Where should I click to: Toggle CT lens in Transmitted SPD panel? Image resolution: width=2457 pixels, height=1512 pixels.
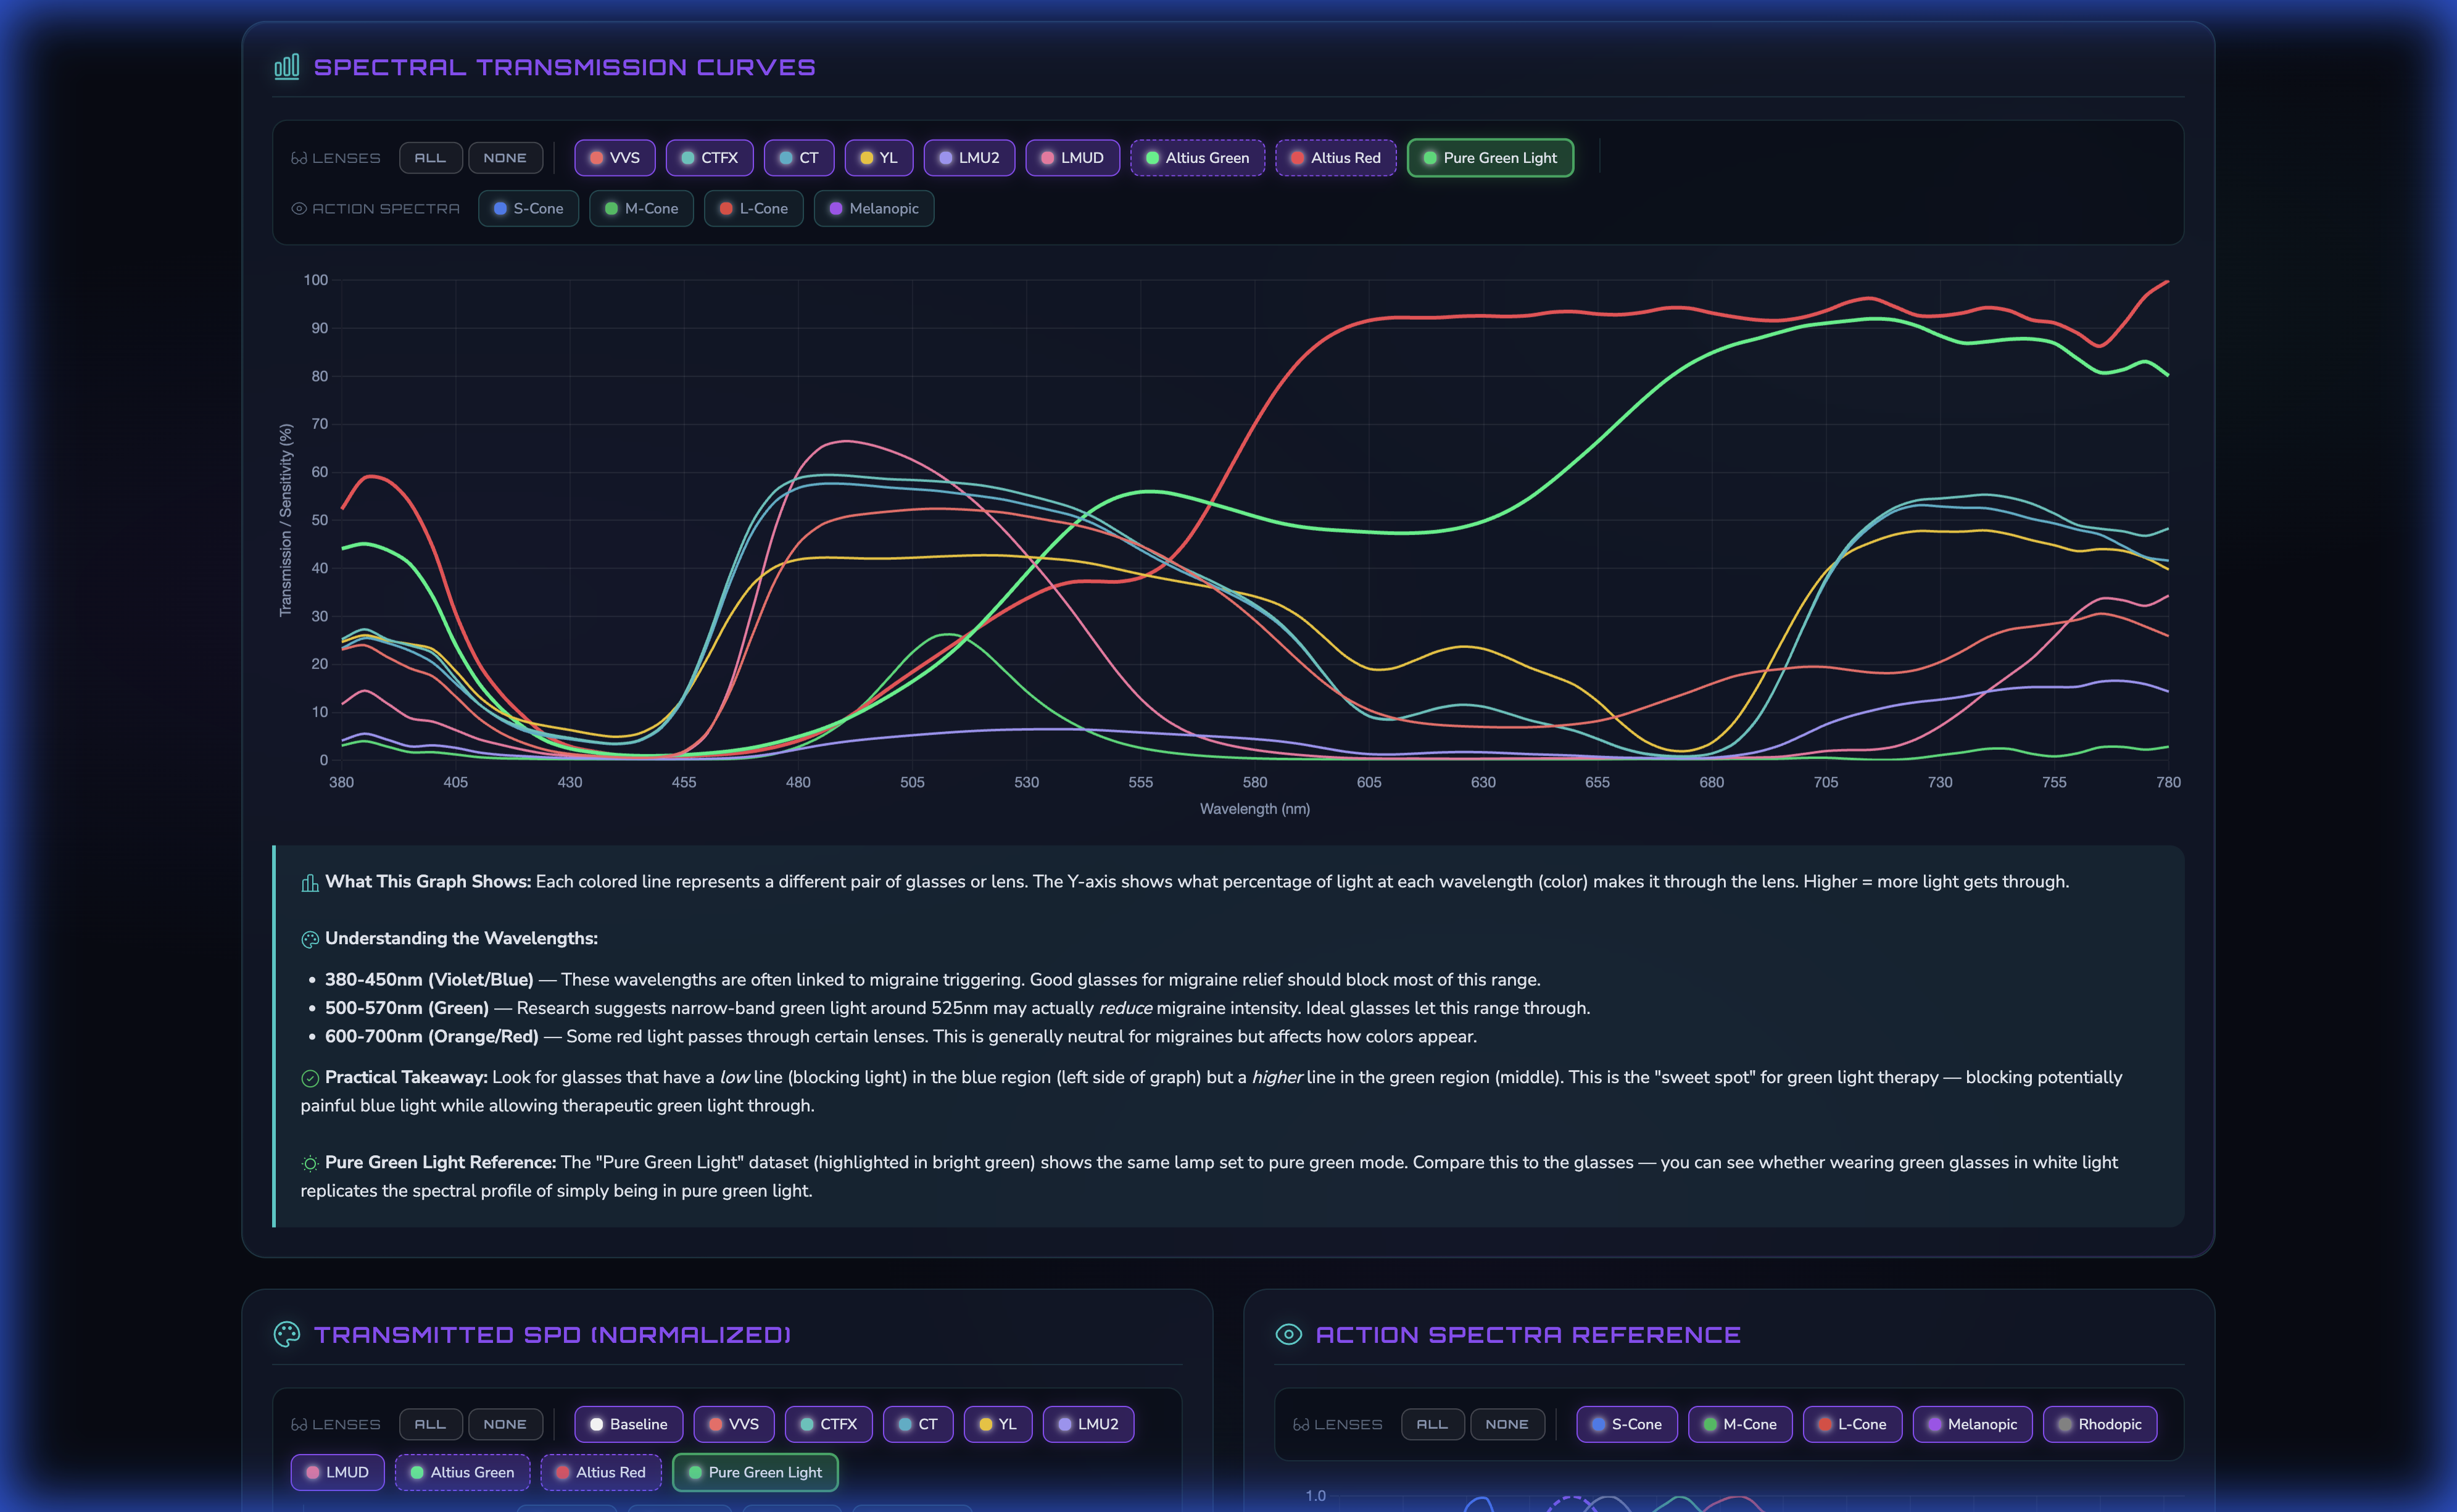click(x=918, y=1424)
